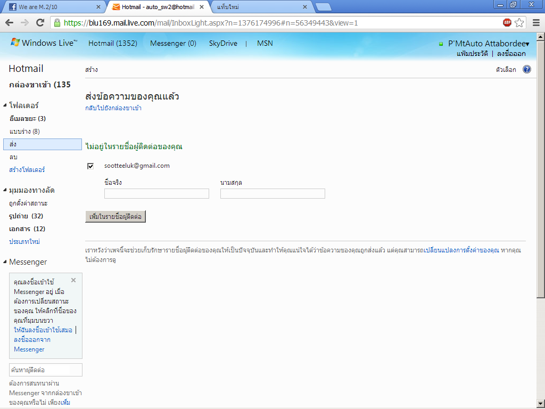Open the รูปถ่าย (32) quick view
Screen dimensions: 545x409
[26, 216]
